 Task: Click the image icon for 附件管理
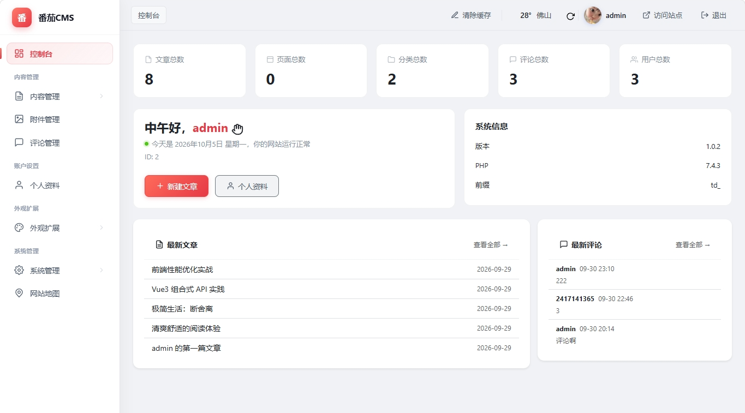pyautogui.click(x=19, y=119)
